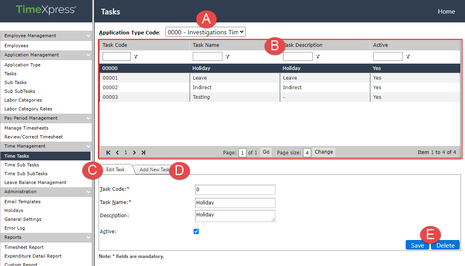Click the Active filter text box
This screenshot has width=465, height=266.
pos(388,56)
